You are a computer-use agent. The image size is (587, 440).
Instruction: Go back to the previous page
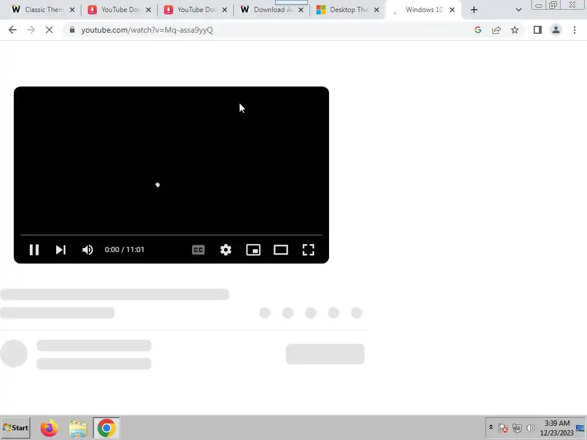click(x=13, y=30)
